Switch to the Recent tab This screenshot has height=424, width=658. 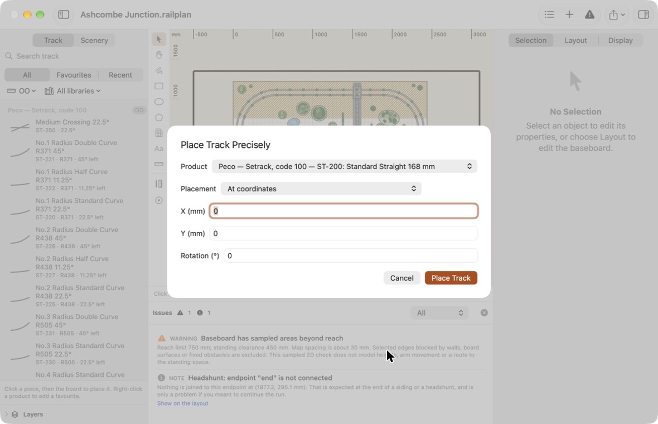(120, 75)
